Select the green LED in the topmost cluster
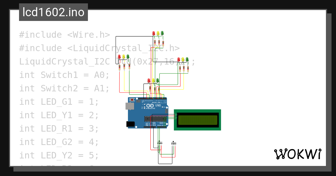This screenshot has height=176, width=336. coord(162,33)
